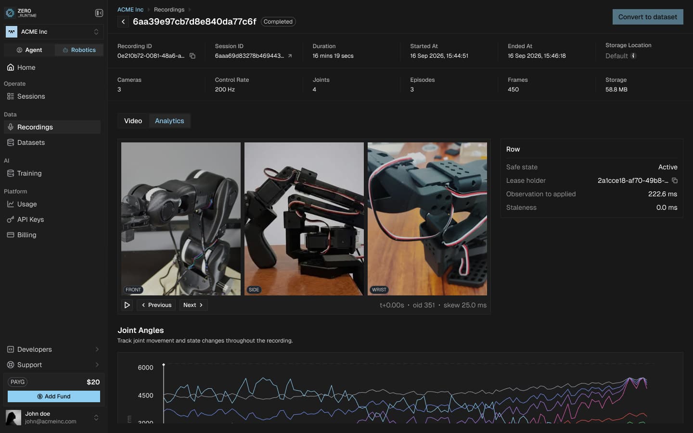Screen dimensions: 693x433
Task: Select the SIDE camera thumbnail
Action: [304, 219]
